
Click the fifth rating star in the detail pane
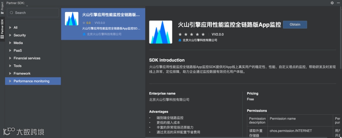pos(203,34)
